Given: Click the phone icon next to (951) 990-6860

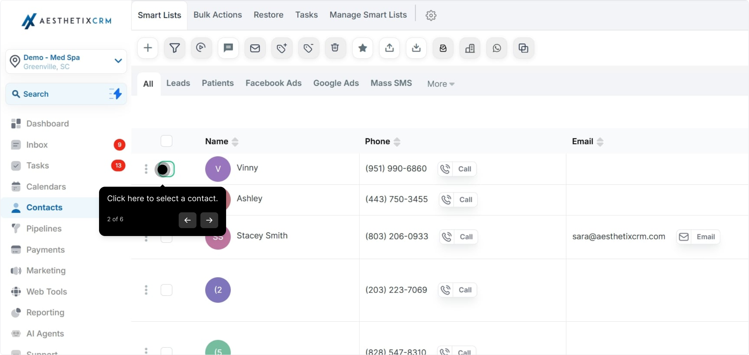Looking at the screenshot, I should pos(445,169).
